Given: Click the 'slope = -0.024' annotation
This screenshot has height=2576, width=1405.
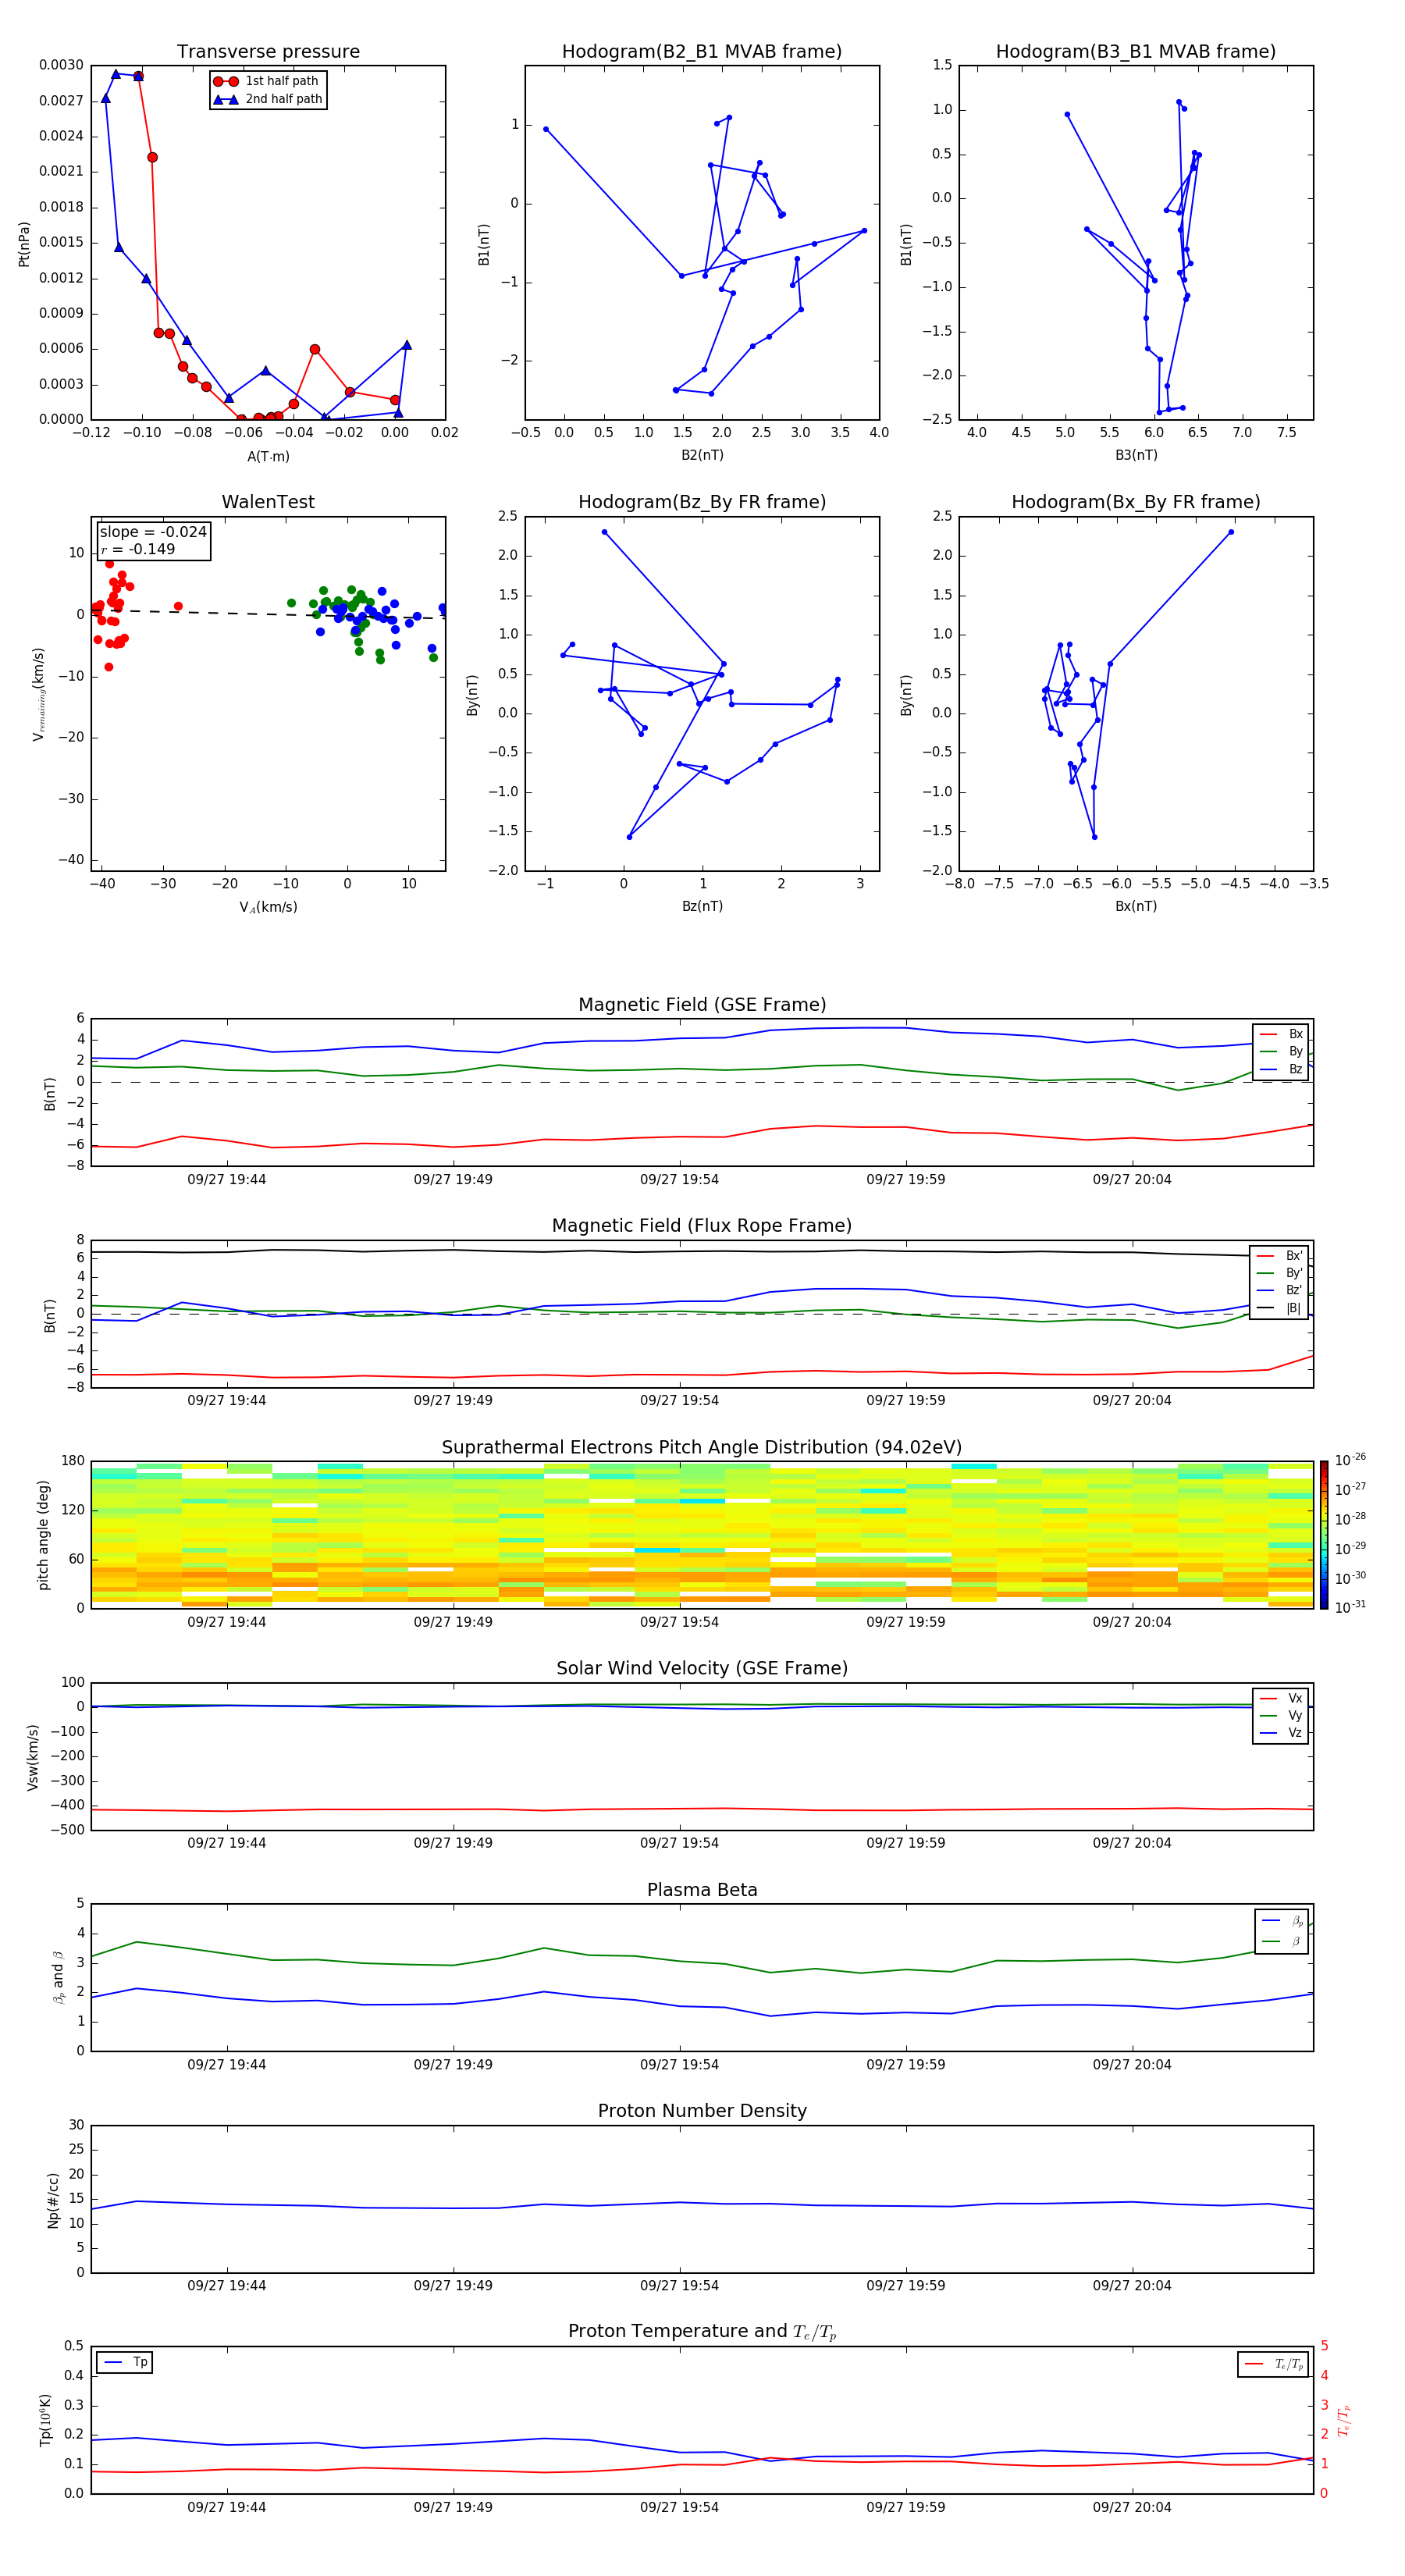Looking at the screenshot, I should pyautogui.click(x=153, y=532).
